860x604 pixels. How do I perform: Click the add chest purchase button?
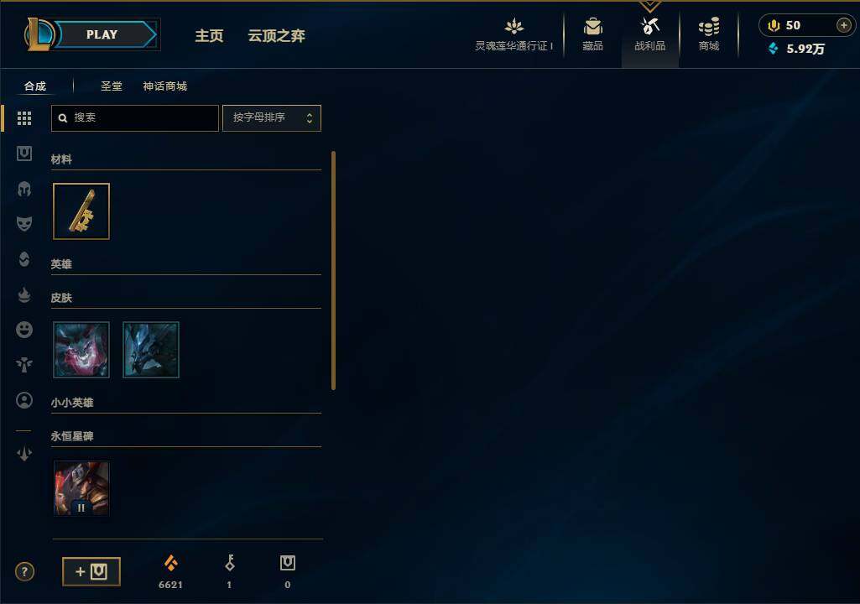pyautogui.click(x=91, y=571)
